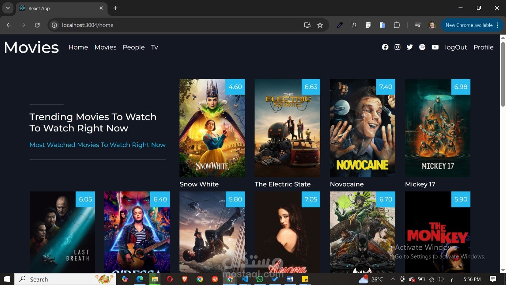
Task: Open the Novocaine movie poster
Action: (363, 128)
